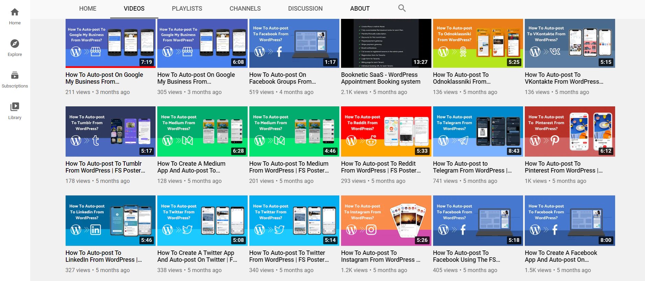The image size is (645, 281).
Task: Play the 6:28 Medium App thumbnail
Action: click(x=202, y=131)
